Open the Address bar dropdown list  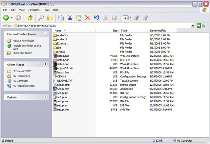click(x=193, y=26)
